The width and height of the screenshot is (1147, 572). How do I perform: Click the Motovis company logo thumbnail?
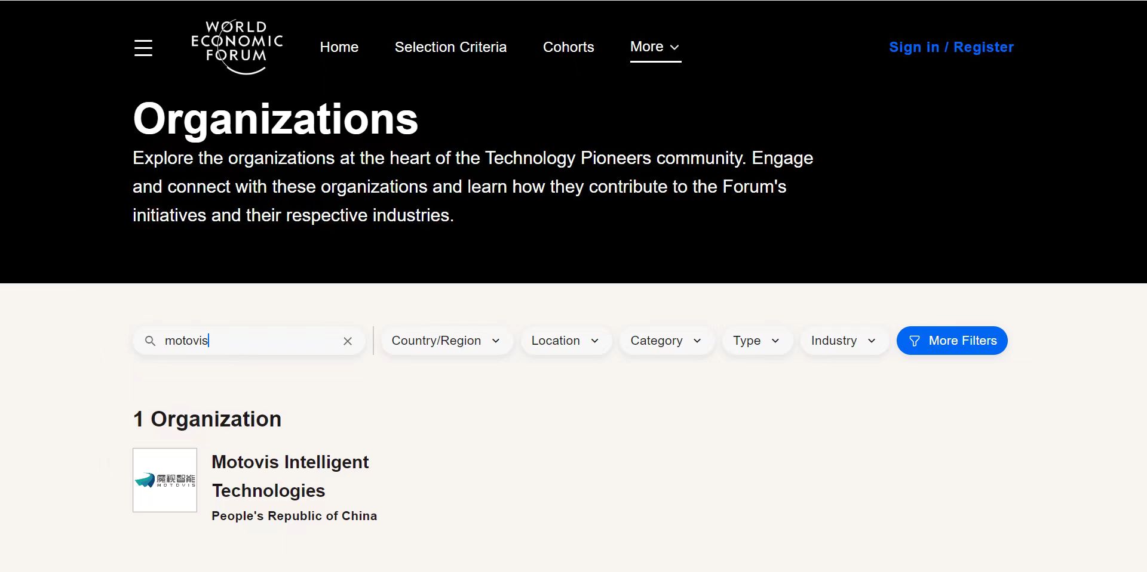coord(165,480)
